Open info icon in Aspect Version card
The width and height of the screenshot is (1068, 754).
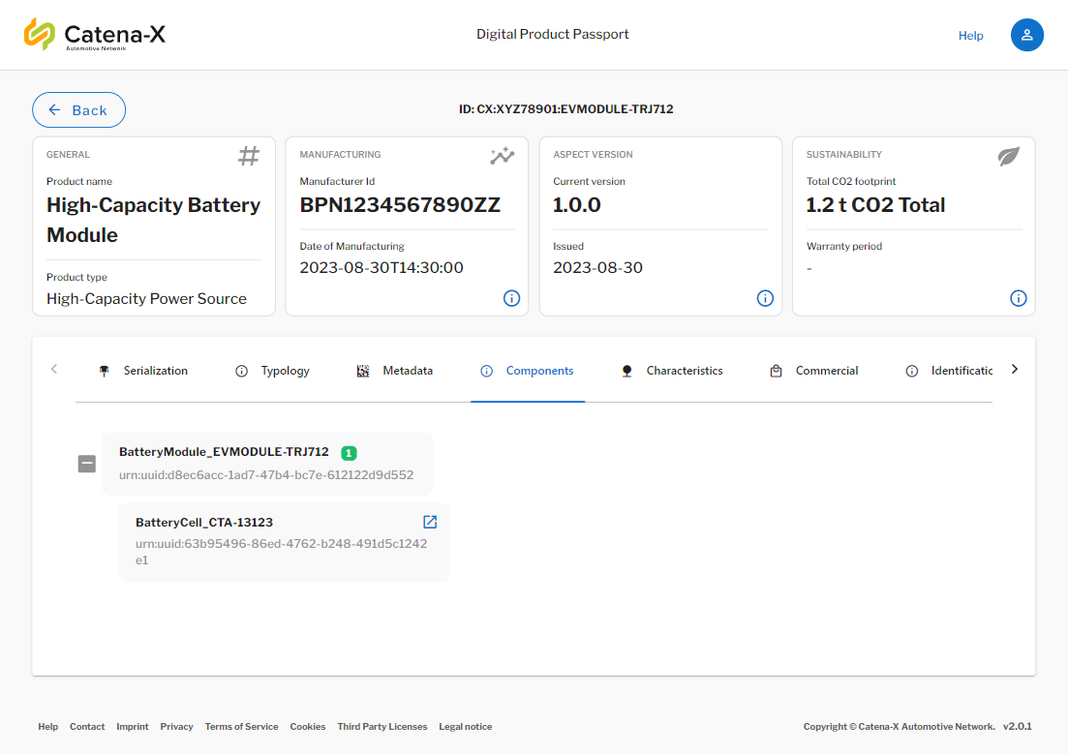765,298
